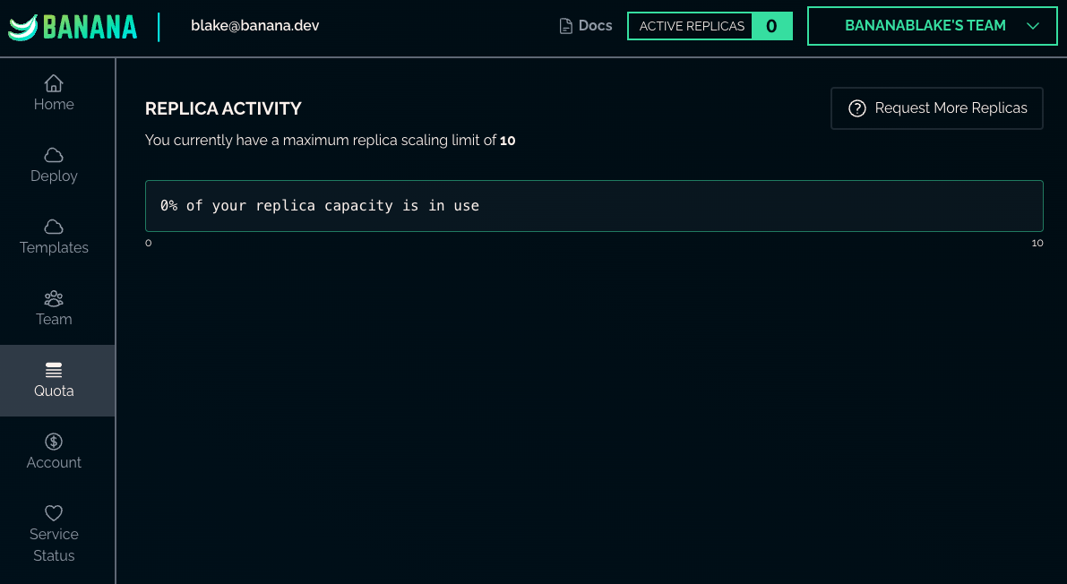Image resolution: width=1067 pixels, height=584 pixels.
Task: Open Deploy via its cloud icon
Action: click(x=54, y=155)
